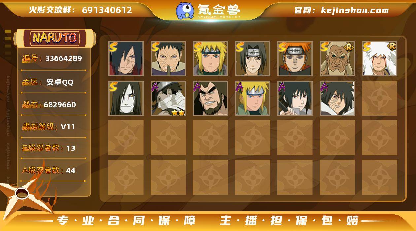Select the bearded A-rank ninja portrait
This screenshot has height=231, width=416.
(211, 98)
